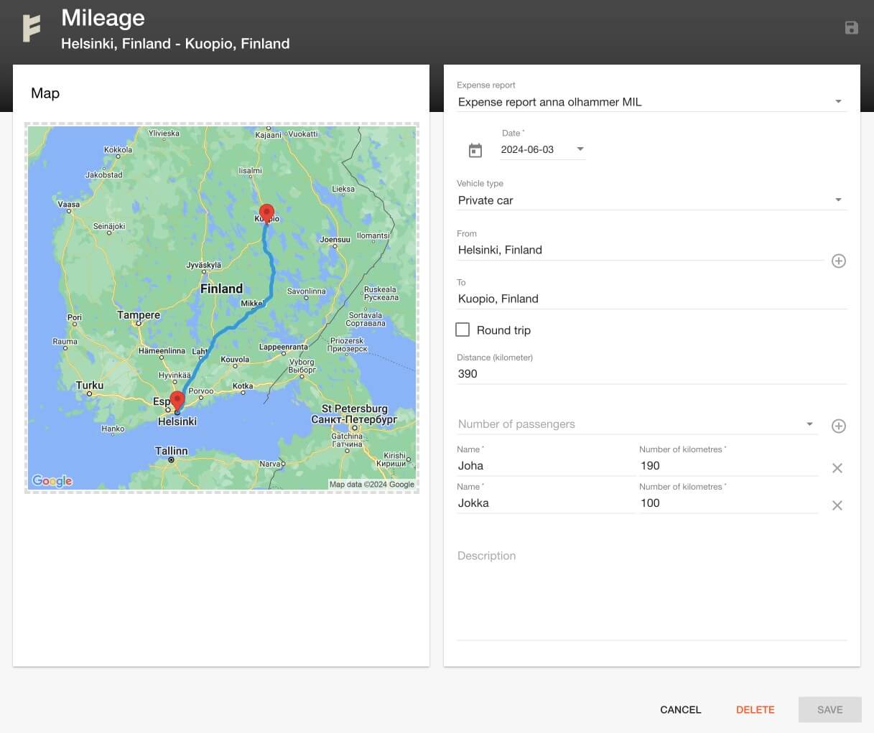Open the calendar date picker icon
The width and height of the screenshot is (874, 733).
[x=475, y=150]
